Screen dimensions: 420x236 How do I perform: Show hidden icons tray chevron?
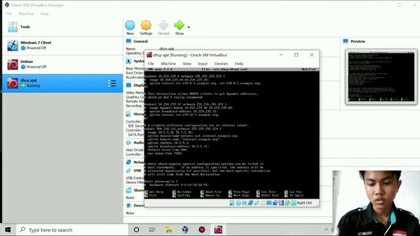point(326,229)
